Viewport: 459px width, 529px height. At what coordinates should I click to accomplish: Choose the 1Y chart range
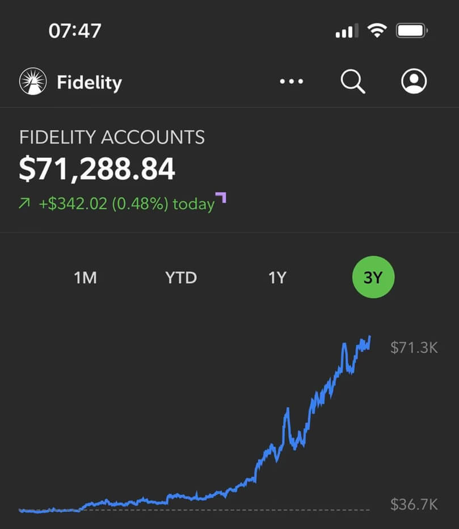click(277, 278)
